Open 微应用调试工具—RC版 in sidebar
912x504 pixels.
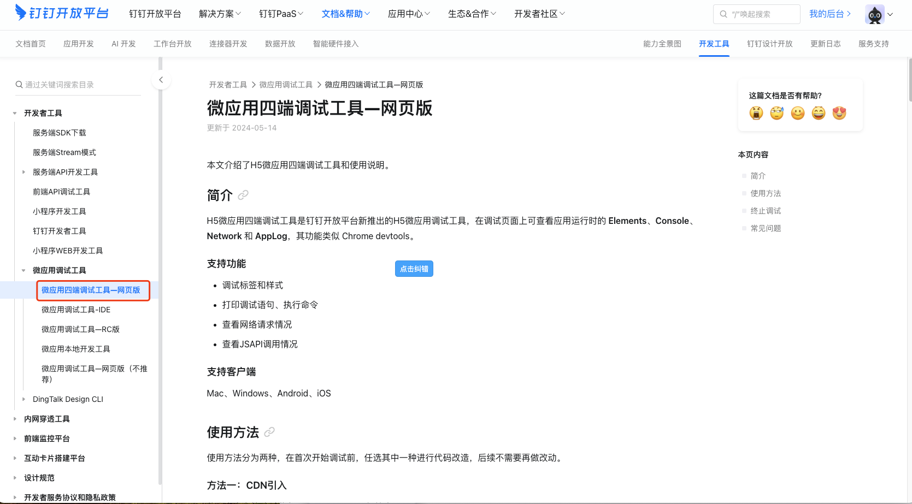pyautogui.click(x=80, y=329)
